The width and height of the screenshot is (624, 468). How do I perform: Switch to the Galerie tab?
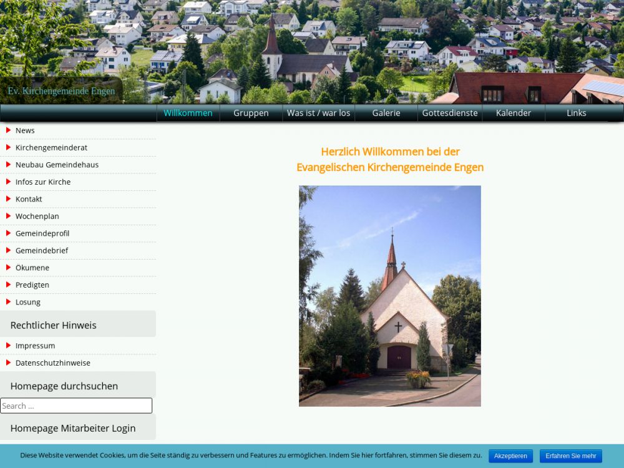tap(386, 113)
